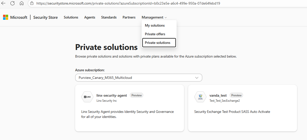This screenshot has width=307, height=140.
Task: Reload the page with refresh icon
Action: coord(12,3)
